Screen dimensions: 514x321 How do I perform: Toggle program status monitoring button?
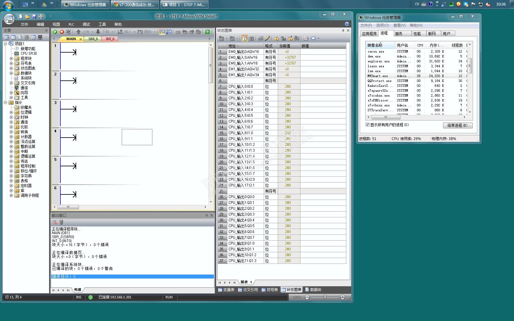[x=162, y=32]
